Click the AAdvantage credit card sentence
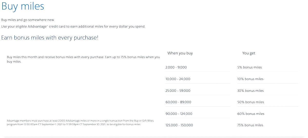Screen dimensions: 308x138 click(x=73, y=26)
